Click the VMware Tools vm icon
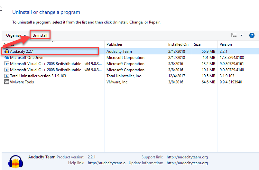259x170 pixels. 7,82
